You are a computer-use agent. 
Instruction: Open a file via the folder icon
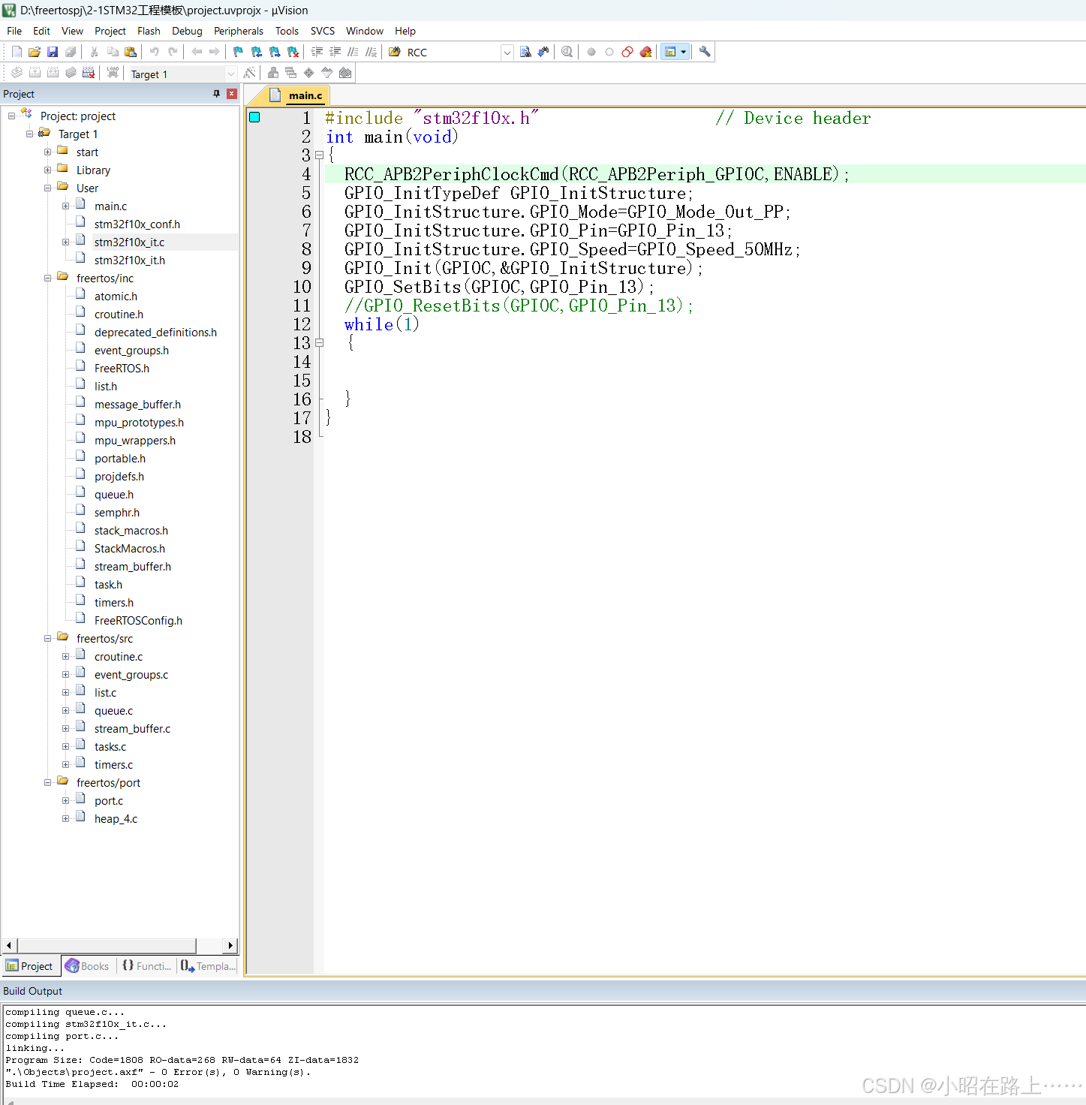pos(35,52)
